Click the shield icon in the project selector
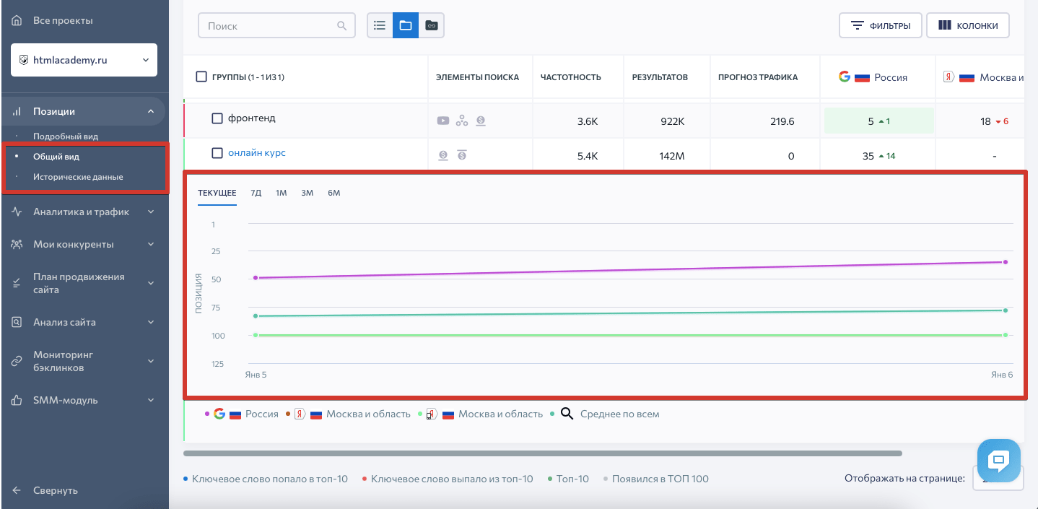 tap(24, 60)
